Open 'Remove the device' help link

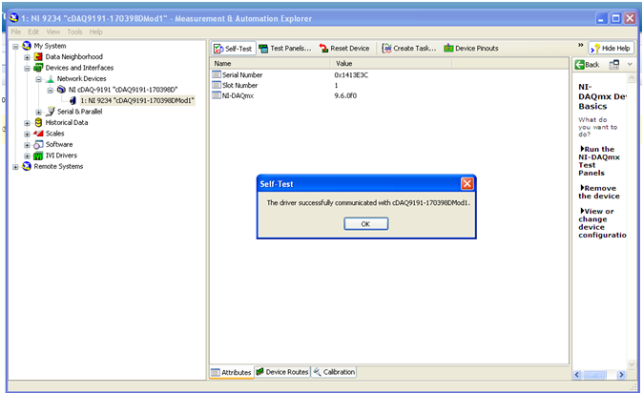point(599,192)
